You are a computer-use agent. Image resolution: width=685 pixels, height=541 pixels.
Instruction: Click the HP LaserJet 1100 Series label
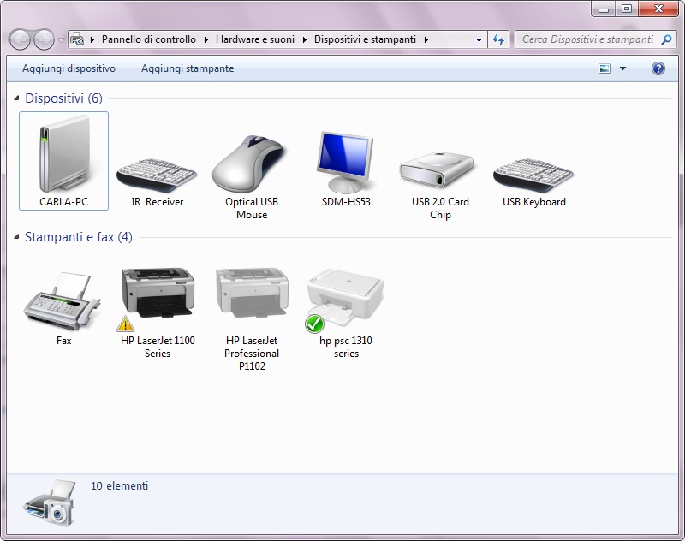(x=158, y=347)
